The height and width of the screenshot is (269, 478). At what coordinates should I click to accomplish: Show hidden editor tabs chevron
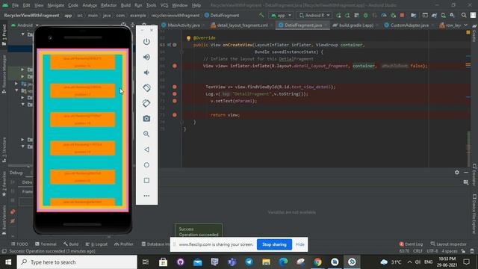point(465,25)
